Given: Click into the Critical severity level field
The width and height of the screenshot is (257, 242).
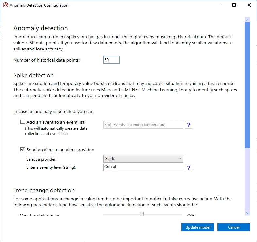Looking at the screenshot, I should [x=143, y=167].
